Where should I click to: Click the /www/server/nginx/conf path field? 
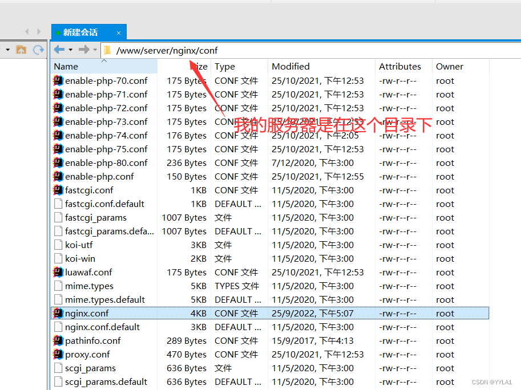click(x=311, y=50)
